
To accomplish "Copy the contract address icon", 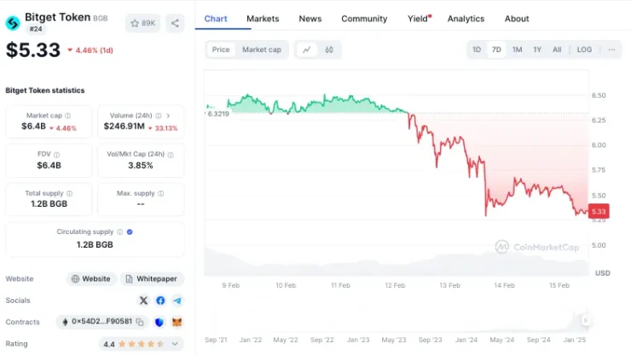I will point(140,322).
